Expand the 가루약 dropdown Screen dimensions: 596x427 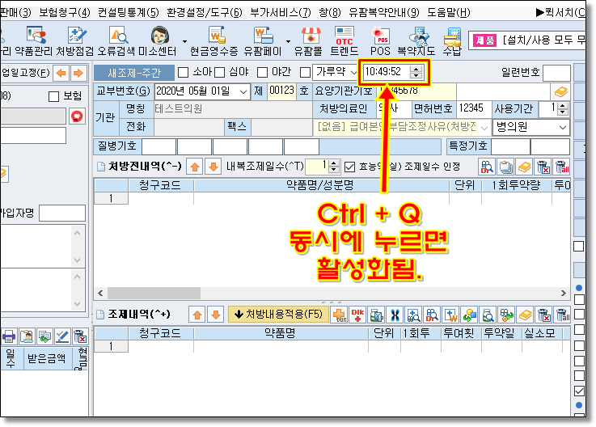tap(353, 73)
